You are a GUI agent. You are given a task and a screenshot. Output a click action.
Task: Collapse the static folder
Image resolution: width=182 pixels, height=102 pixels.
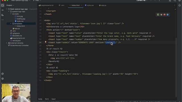click(11, 14)
